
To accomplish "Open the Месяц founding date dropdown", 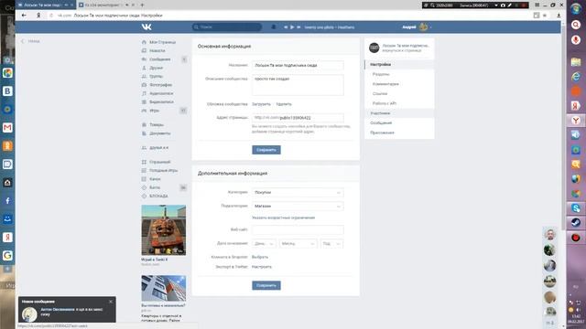I will [298, 244].
